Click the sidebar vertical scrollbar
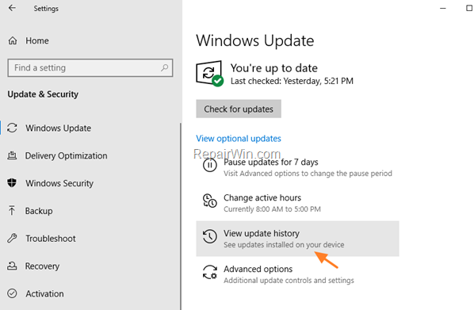Viewport: 474px width, 310px height. point(181,216)
